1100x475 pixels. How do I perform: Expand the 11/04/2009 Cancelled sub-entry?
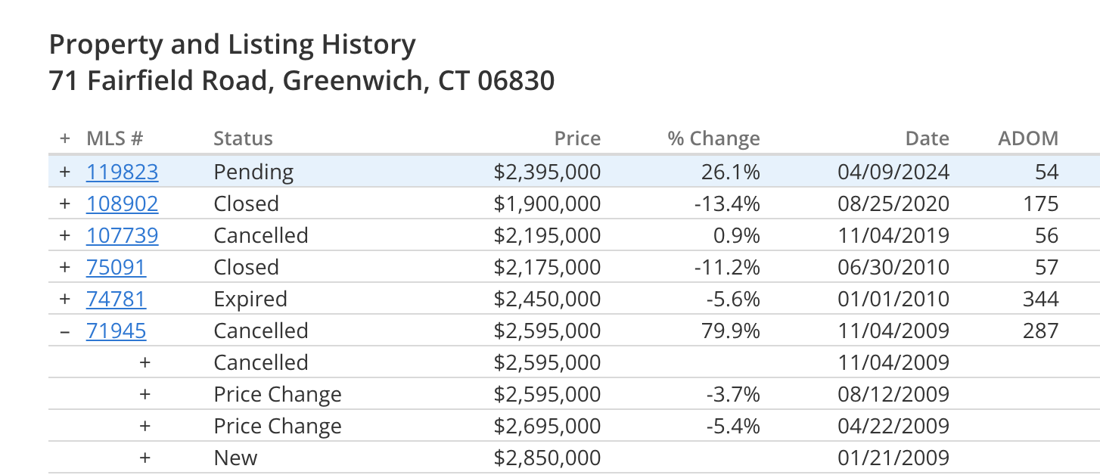(145, 362)
